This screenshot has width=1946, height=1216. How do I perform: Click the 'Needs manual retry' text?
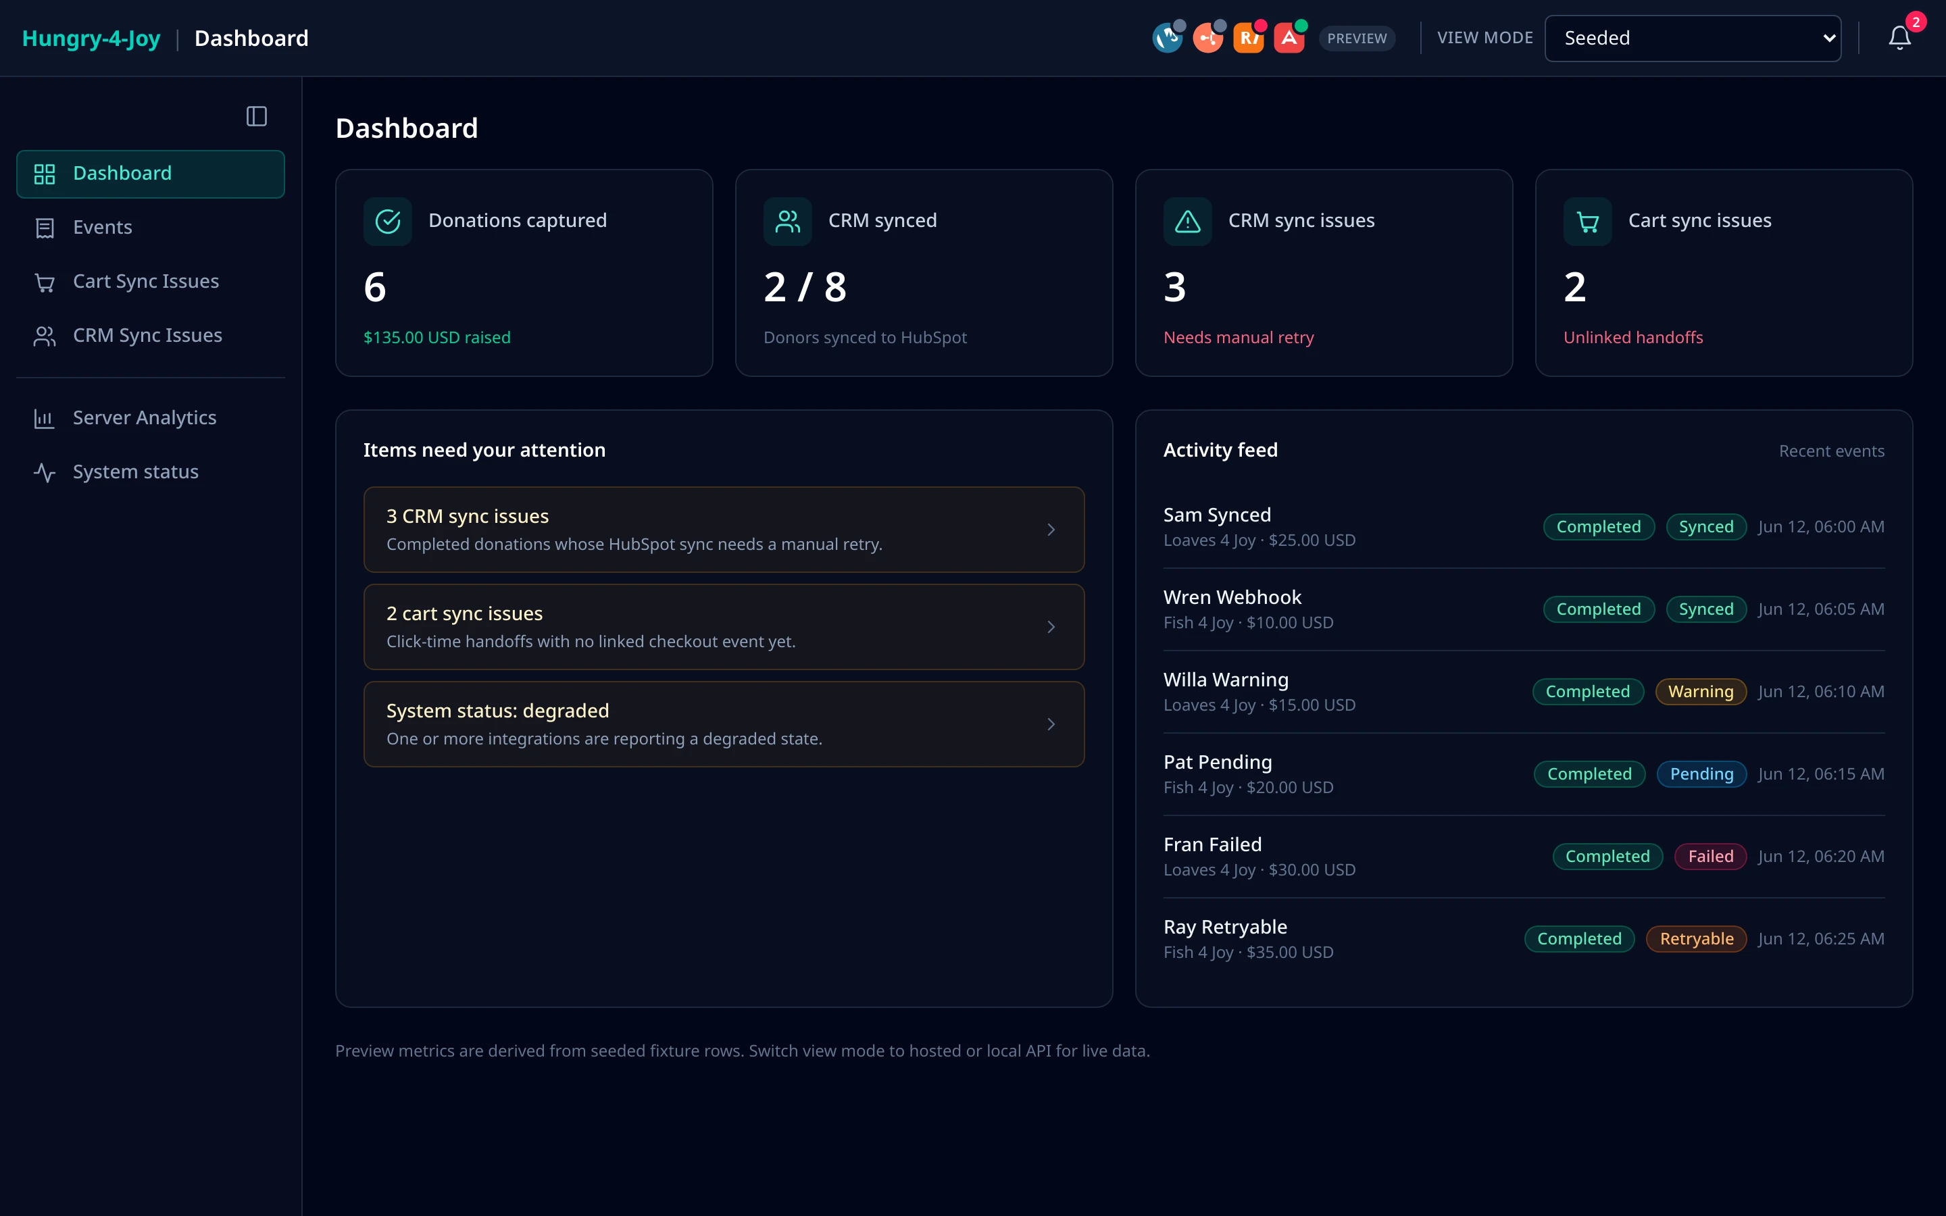point(1239,338)
